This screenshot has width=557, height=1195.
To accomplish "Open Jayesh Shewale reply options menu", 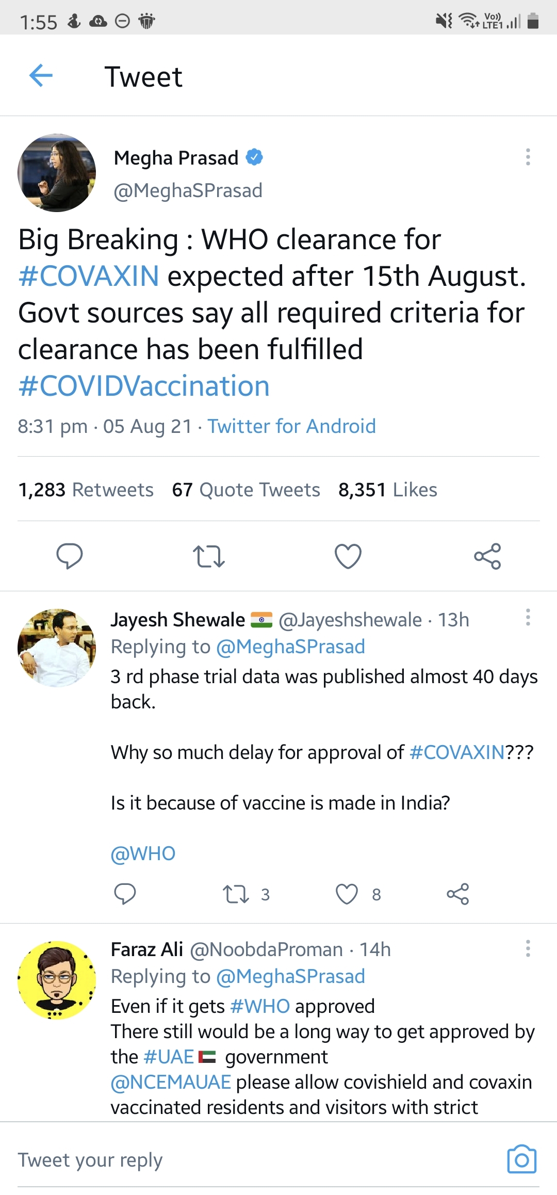I will [528, 617].
